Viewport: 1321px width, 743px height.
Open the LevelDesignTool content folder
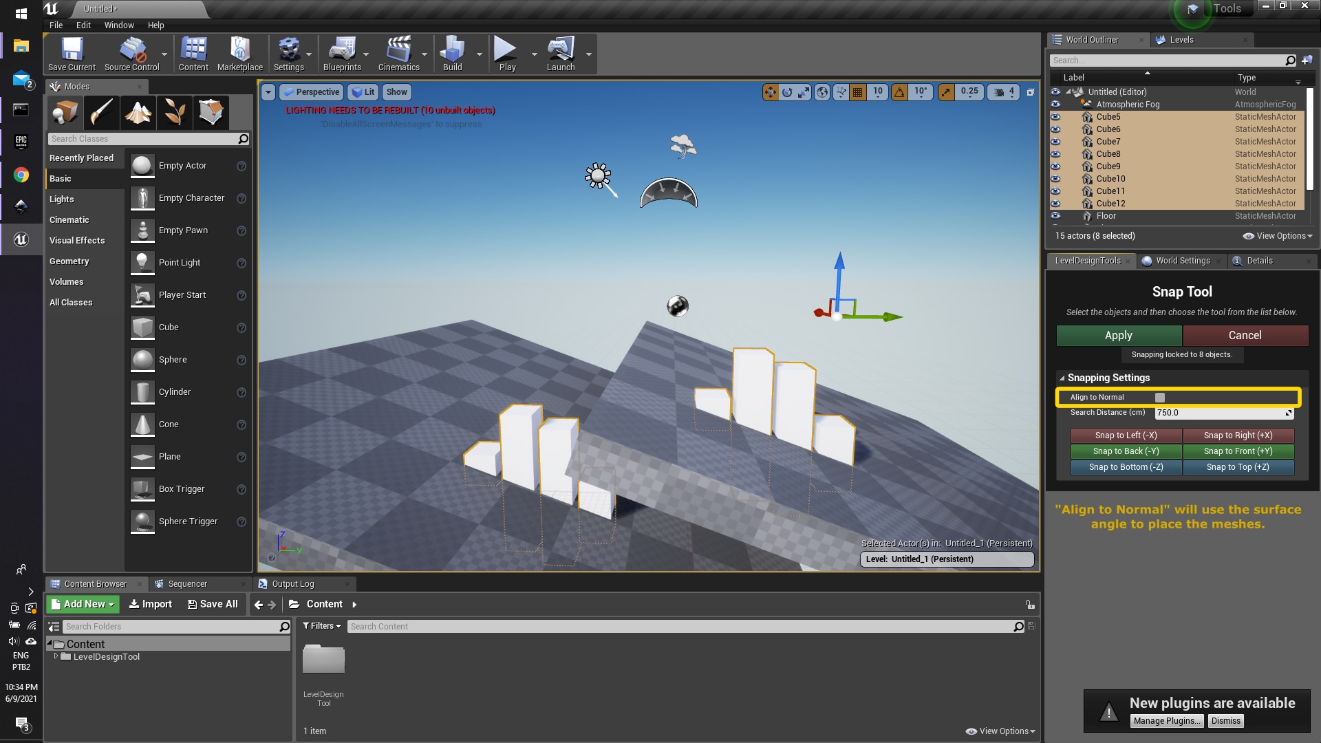tap(107, 656)
